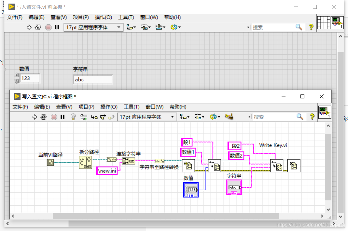
Task: Open Resize Objects menu in front panel toolbar
Action: [x=160, y=27]
